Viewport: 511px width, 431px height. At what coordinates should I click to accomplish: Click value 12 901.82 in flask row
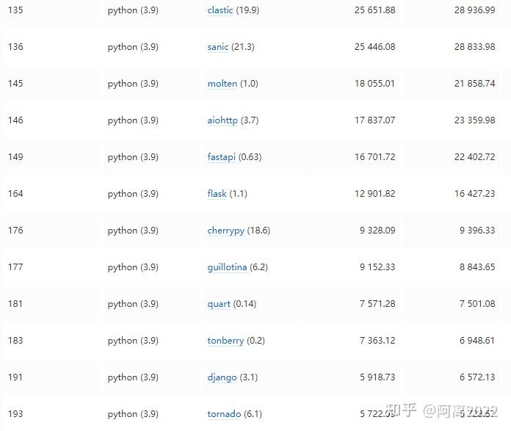[374, 194]
